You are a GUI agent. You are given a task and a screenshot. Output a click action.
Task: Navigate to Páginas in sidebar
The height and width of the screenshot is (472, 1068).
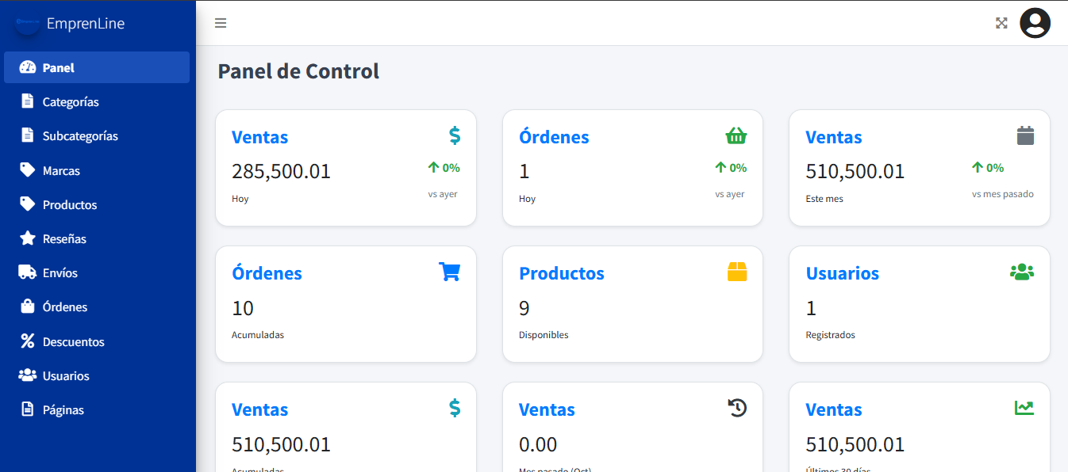pos(63,409)
